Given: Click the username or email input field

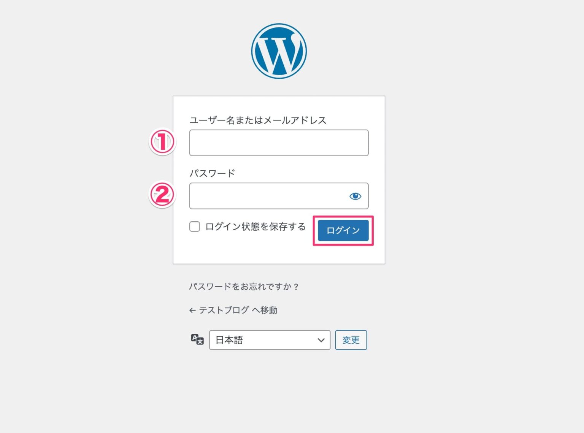Looking at the screenshot, I should (279, 143).
